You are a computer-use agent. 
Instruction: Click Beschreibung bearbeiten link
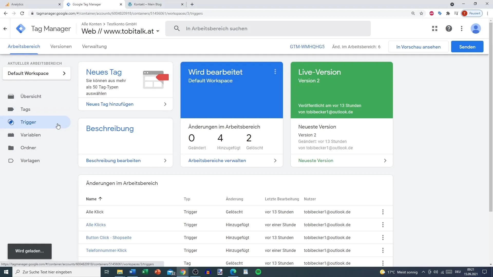[113, 161]
